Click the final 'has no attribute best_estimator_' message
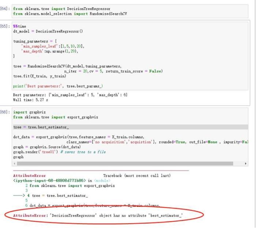256x228 pixels. [x=98, y=216]
